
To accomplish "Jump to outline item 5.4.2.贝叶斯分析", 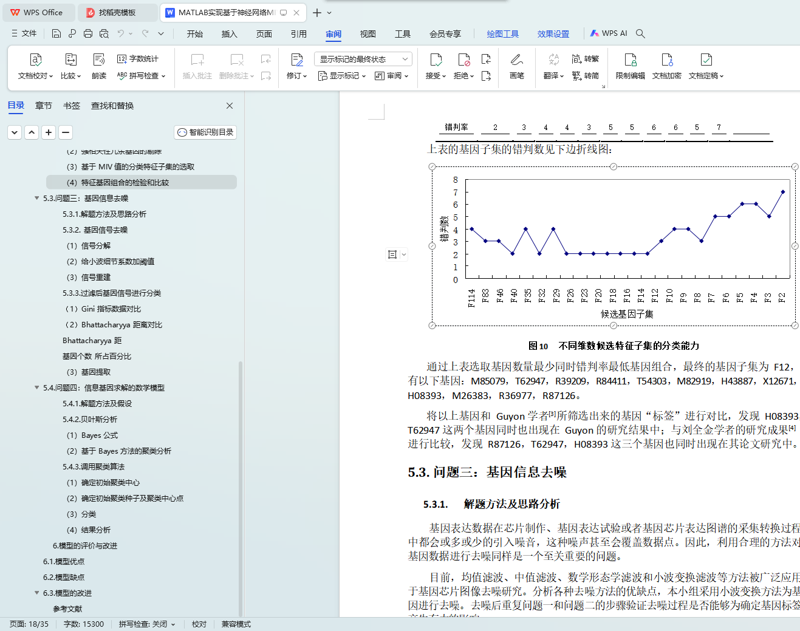I will click(x=90, y=420).
